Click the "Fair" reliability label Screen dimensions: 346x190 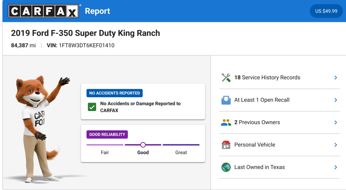105,153
